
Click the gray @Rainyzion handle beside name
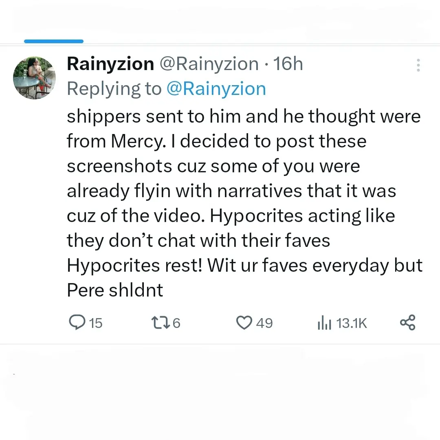coord(209,64)
